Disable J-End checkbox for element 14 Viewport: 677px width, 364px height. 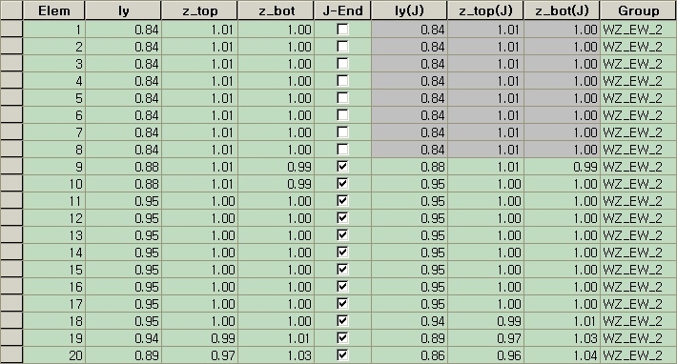click(x=342, y=253)
